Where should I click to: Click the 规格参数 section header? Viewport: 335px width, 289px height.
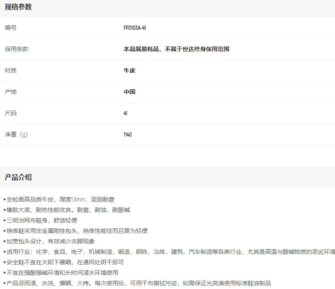pyautogui.click(x=18, y=7)
